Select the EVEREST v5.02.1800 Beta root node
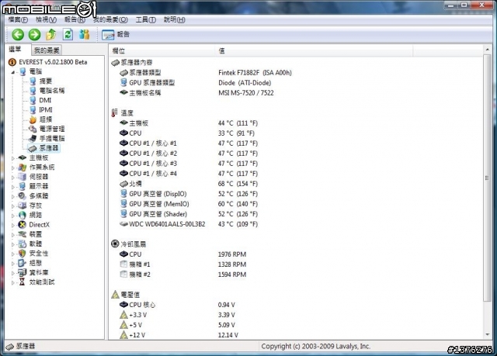 coord(48,62)
